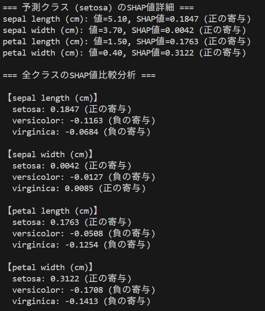Click versicolor value -0.0508
265x311 pixels.
[86, 234]
